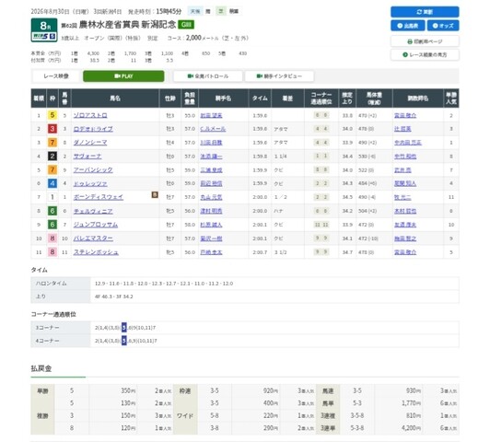490x442 pixels.
Task: Click orange frame 7 badge in ダノンシーマ row
Action: tap(52, 143)
